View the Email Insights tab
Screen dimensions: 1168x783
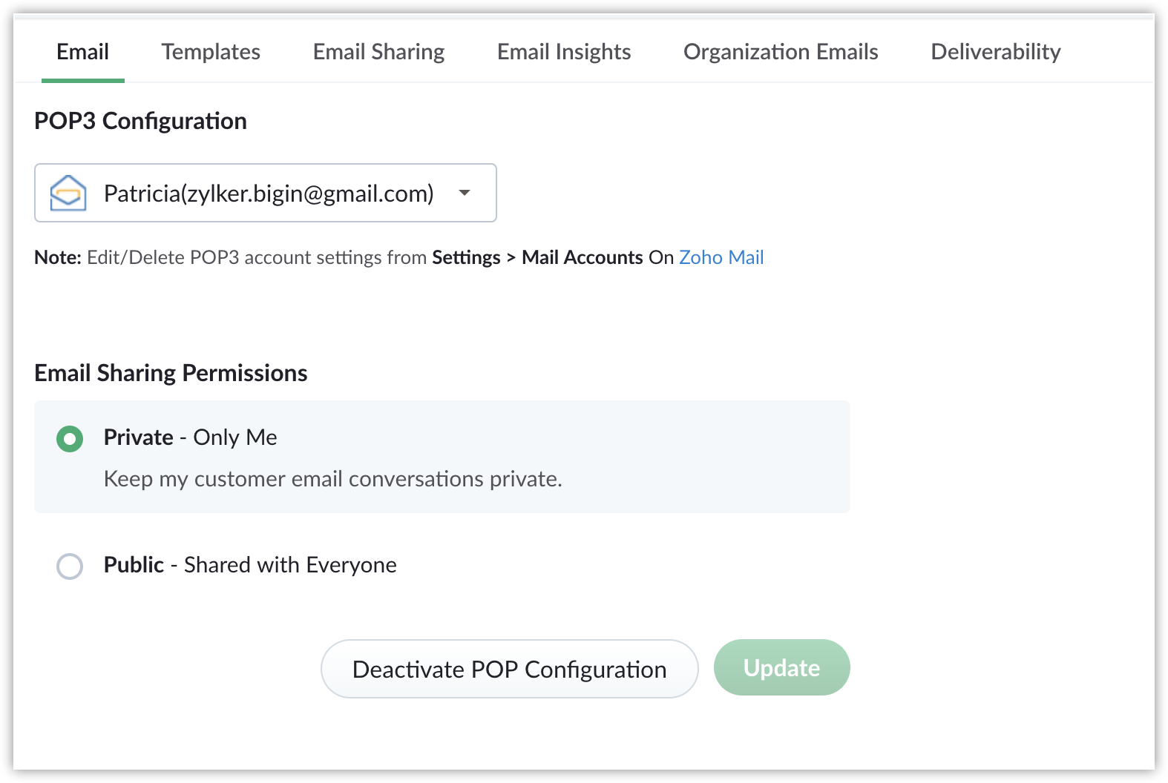click(x=563, y=52)
